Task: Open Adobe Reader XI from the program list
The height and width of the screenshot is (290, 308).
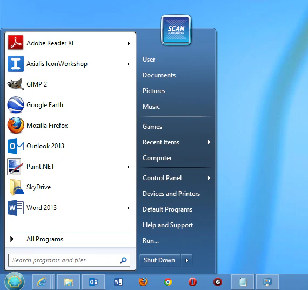Action: point(68,43)
